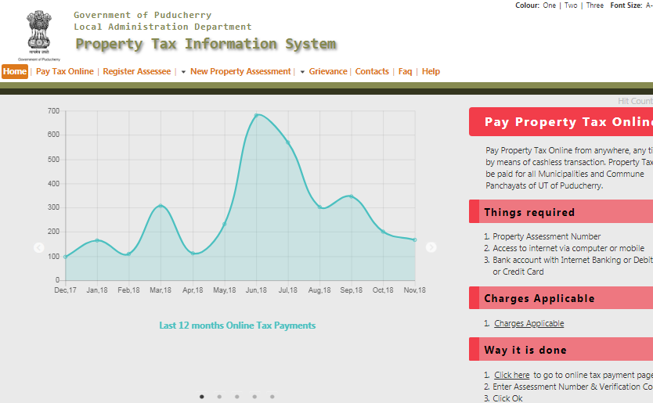Expand the New Property Assessment dropdown arrow
653x403 pixels.
[x=183, y=72]
